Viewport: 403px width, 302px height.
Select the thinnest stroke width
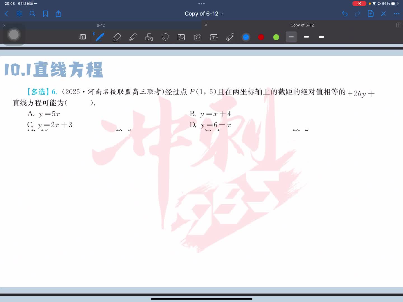coord(291,37)
